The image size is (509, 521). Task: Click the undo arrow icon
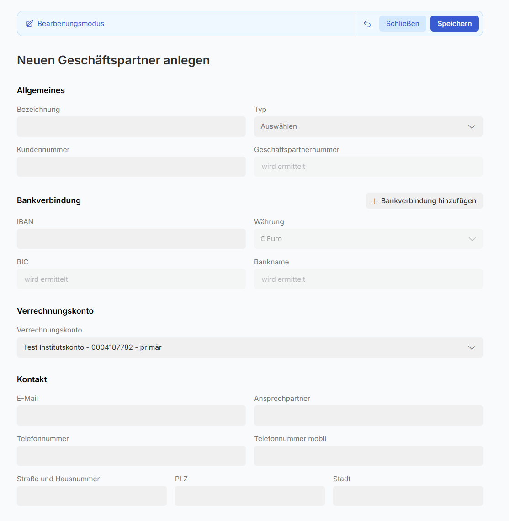[367, 24]
